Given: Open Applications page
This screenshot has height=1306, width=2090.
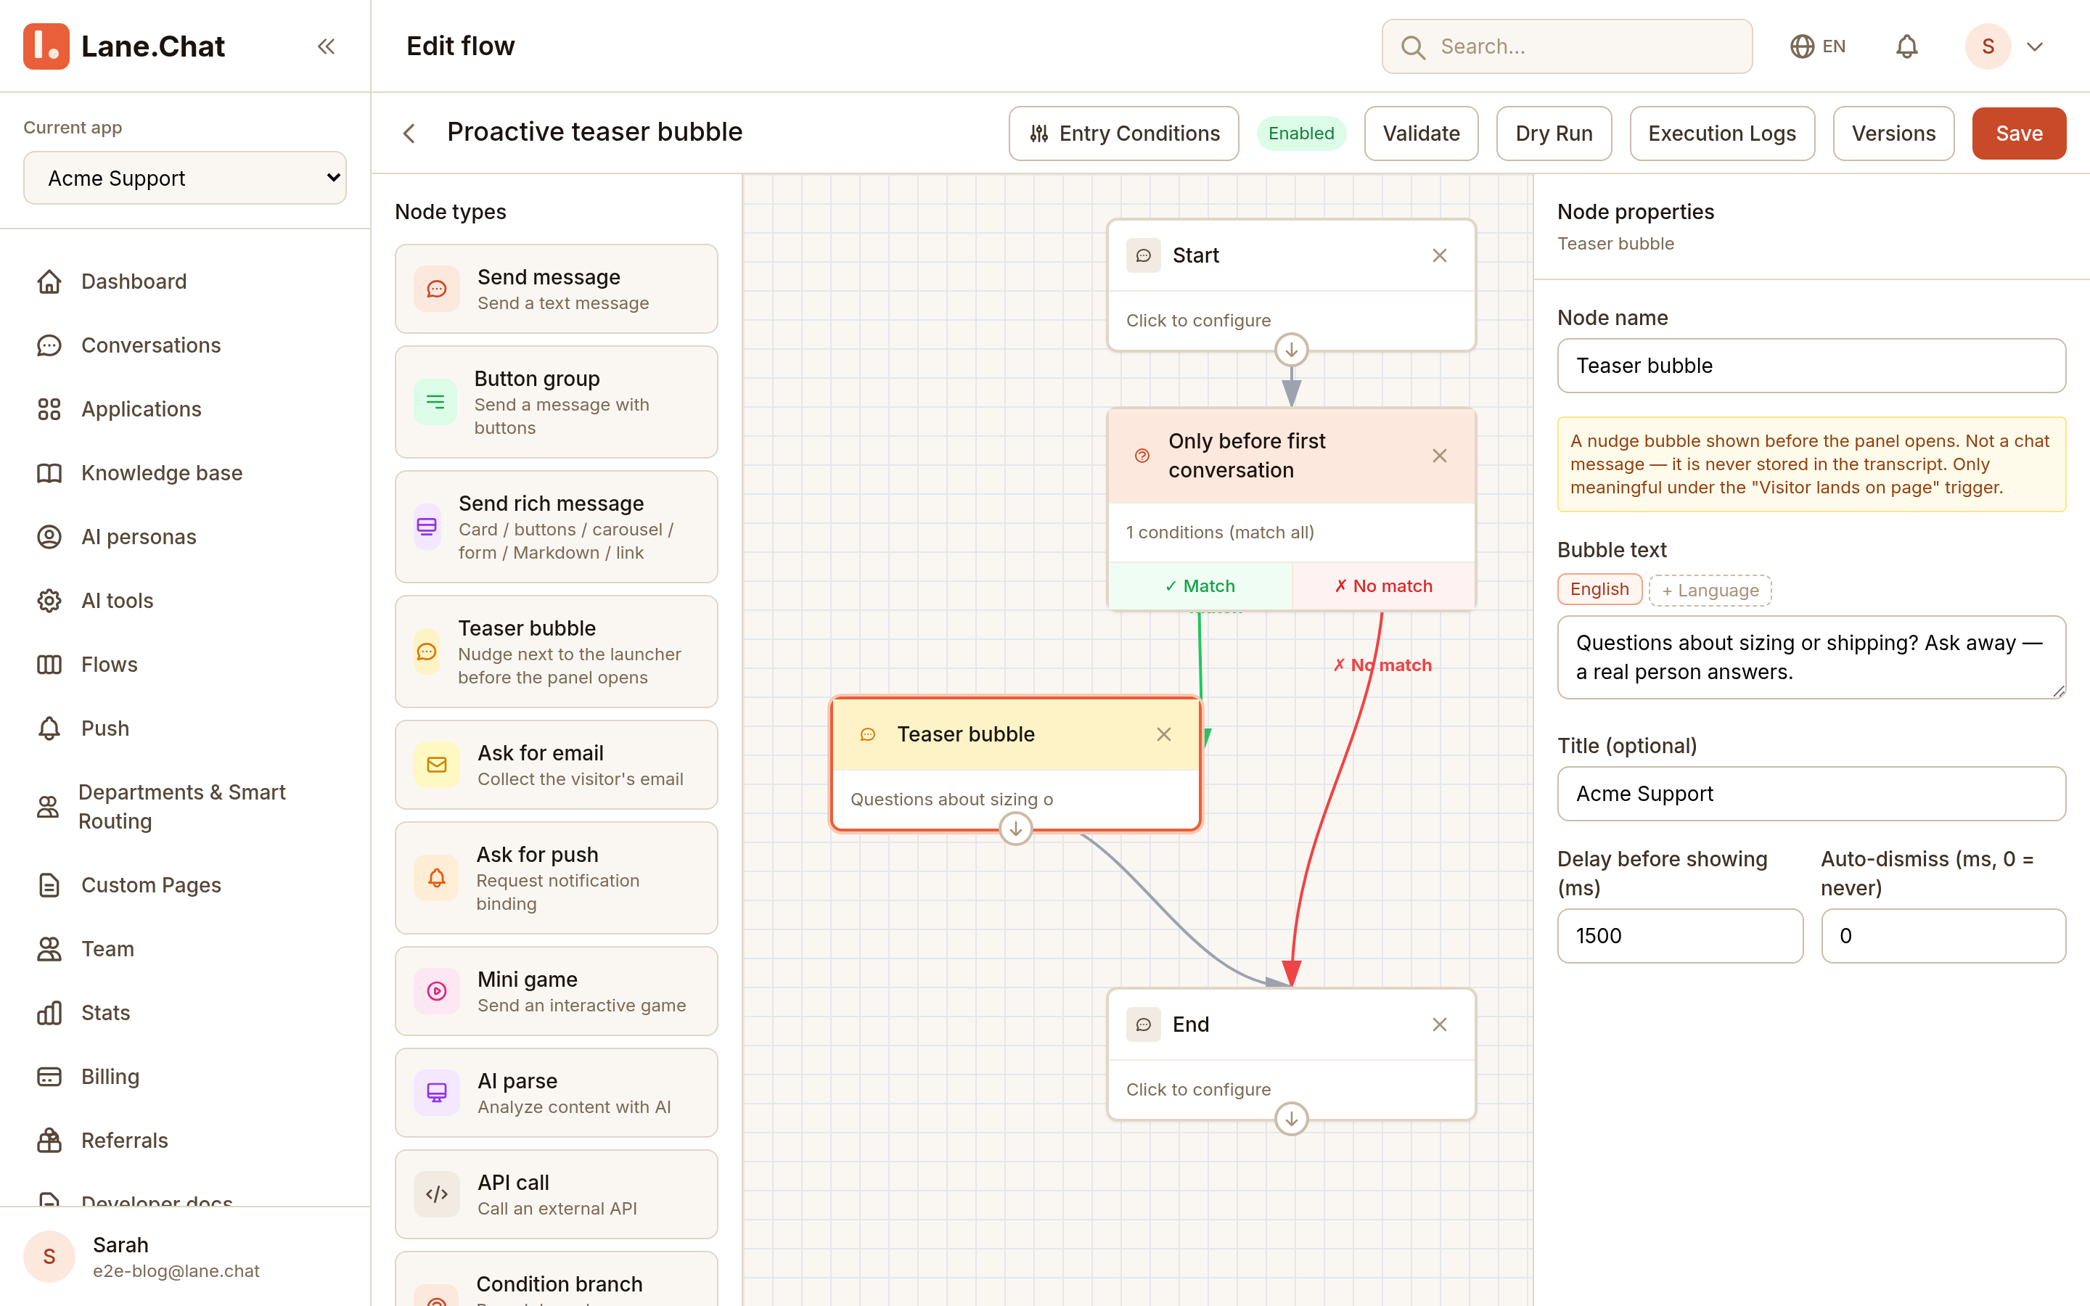Looking at the screenshot, I should click(x=185, y=409).
